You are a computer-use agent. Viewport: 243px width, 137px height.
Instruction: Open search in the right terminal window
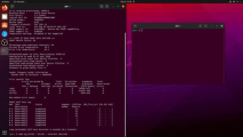coord(200,26)
